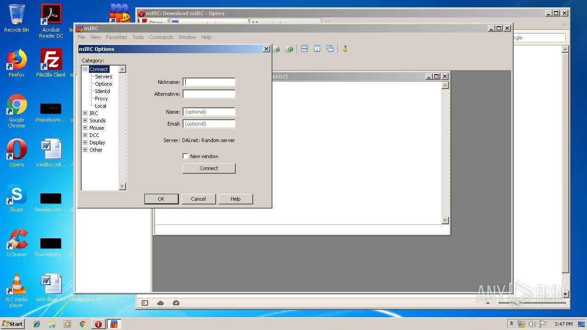This screenshot has width=587, height=330.
Task: Tile windows vertically in mIRC toolbar
Action: 317,49
